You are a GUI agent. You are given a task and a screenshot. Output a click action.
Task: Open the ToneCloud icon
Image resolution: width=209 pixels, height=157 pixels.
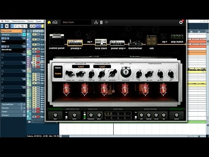coord(55,22)
